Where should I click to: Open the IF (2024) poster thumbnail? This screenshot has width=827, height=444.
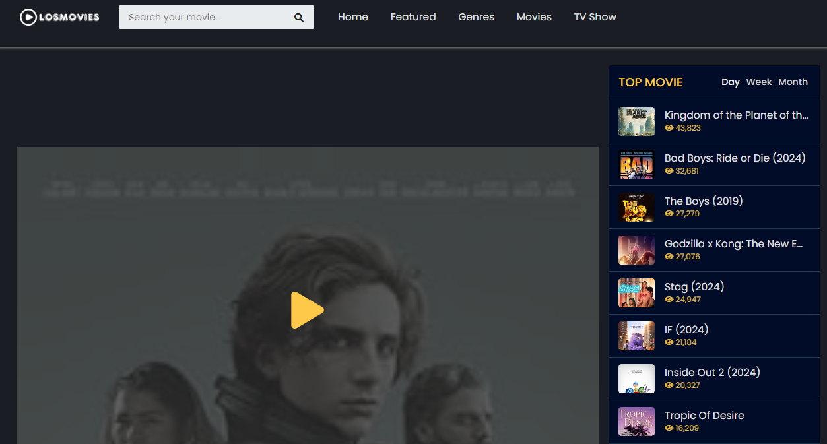click(636, 336)
